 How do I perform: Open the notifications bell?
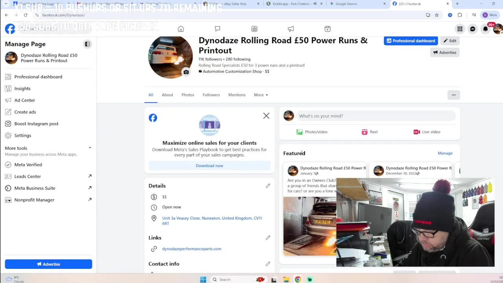[486, 29]
